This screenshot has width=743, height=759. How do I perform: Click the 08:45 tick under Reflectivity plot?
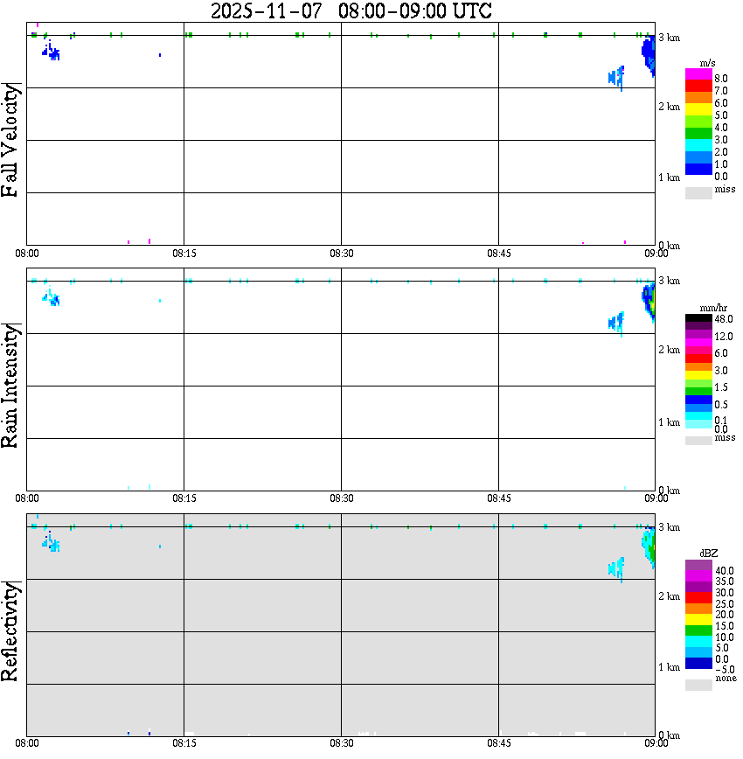coord(499,743)
